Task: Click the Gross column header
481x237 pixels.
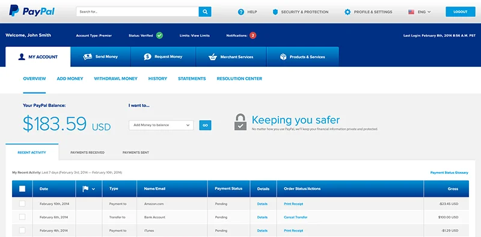Action: pos(453,189)
